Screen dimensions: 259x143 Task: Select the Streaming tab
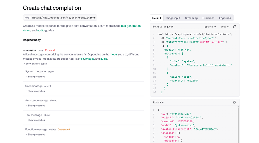point(191,18)
